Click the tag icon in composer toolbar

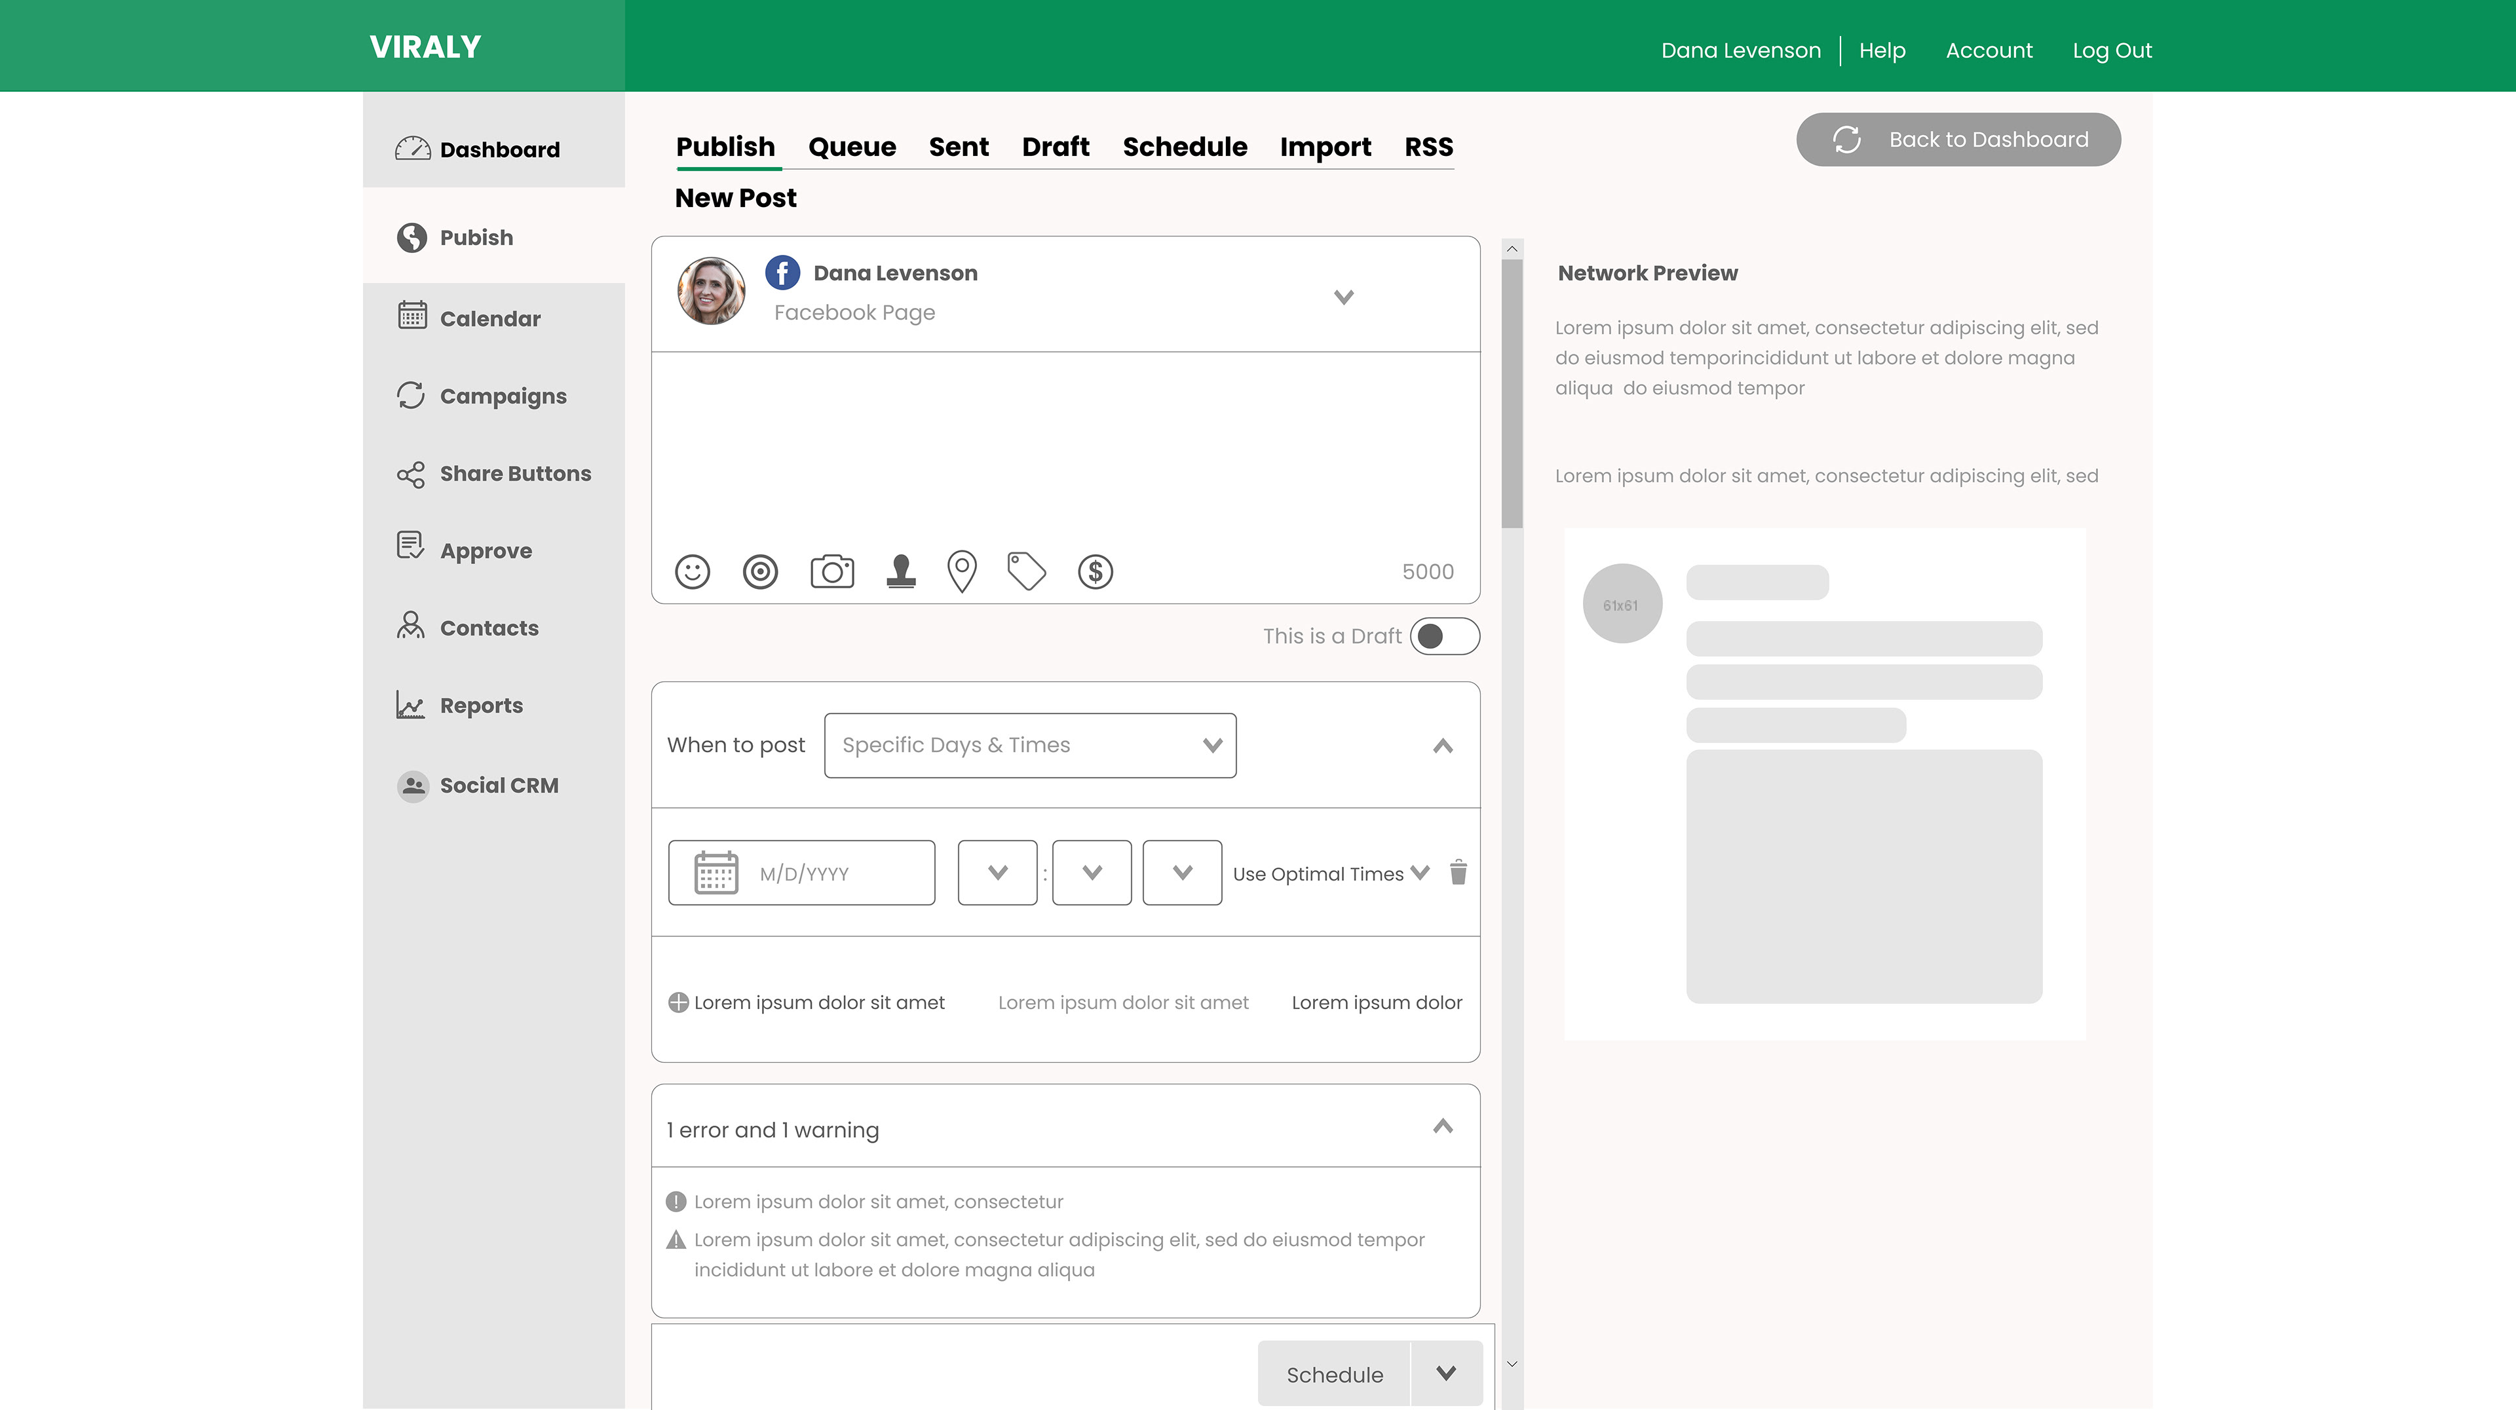tap(1027, 571)
